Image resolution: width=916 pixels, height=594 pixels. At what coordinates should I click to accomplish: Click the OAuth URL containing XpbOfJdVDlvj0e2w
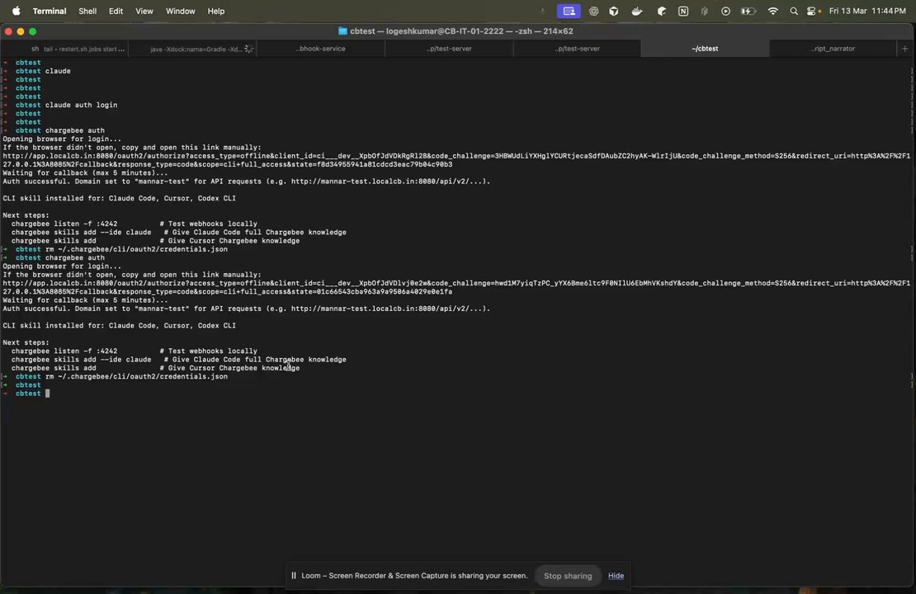(x=456, y=283)
